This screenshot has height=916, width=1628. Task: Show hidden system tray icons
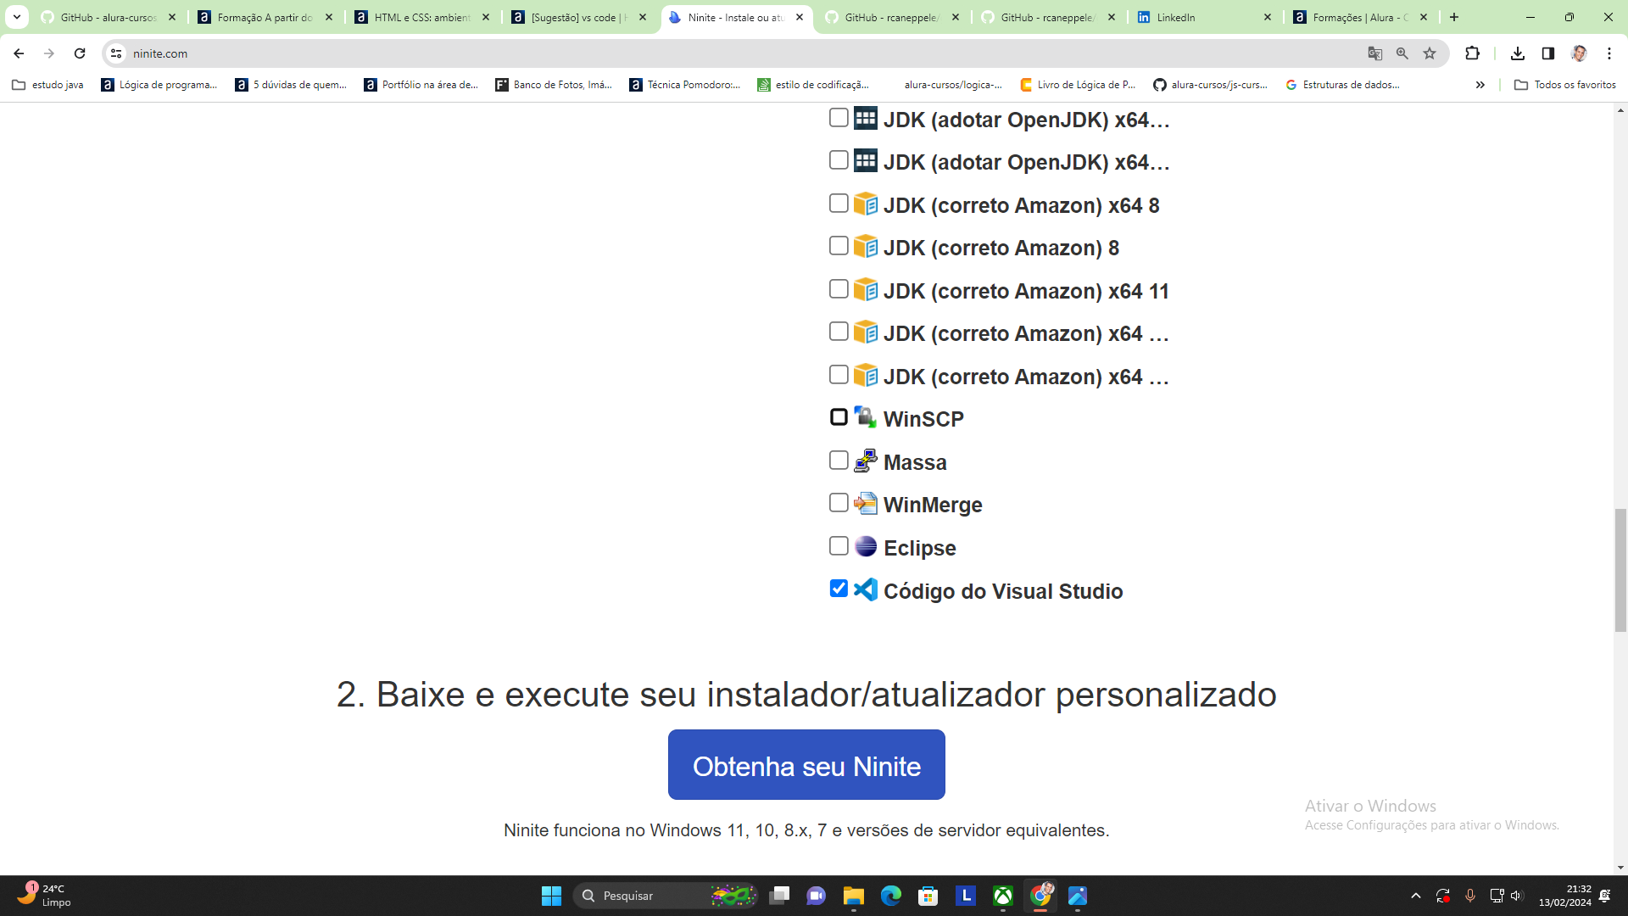[x=1415, y=896]
